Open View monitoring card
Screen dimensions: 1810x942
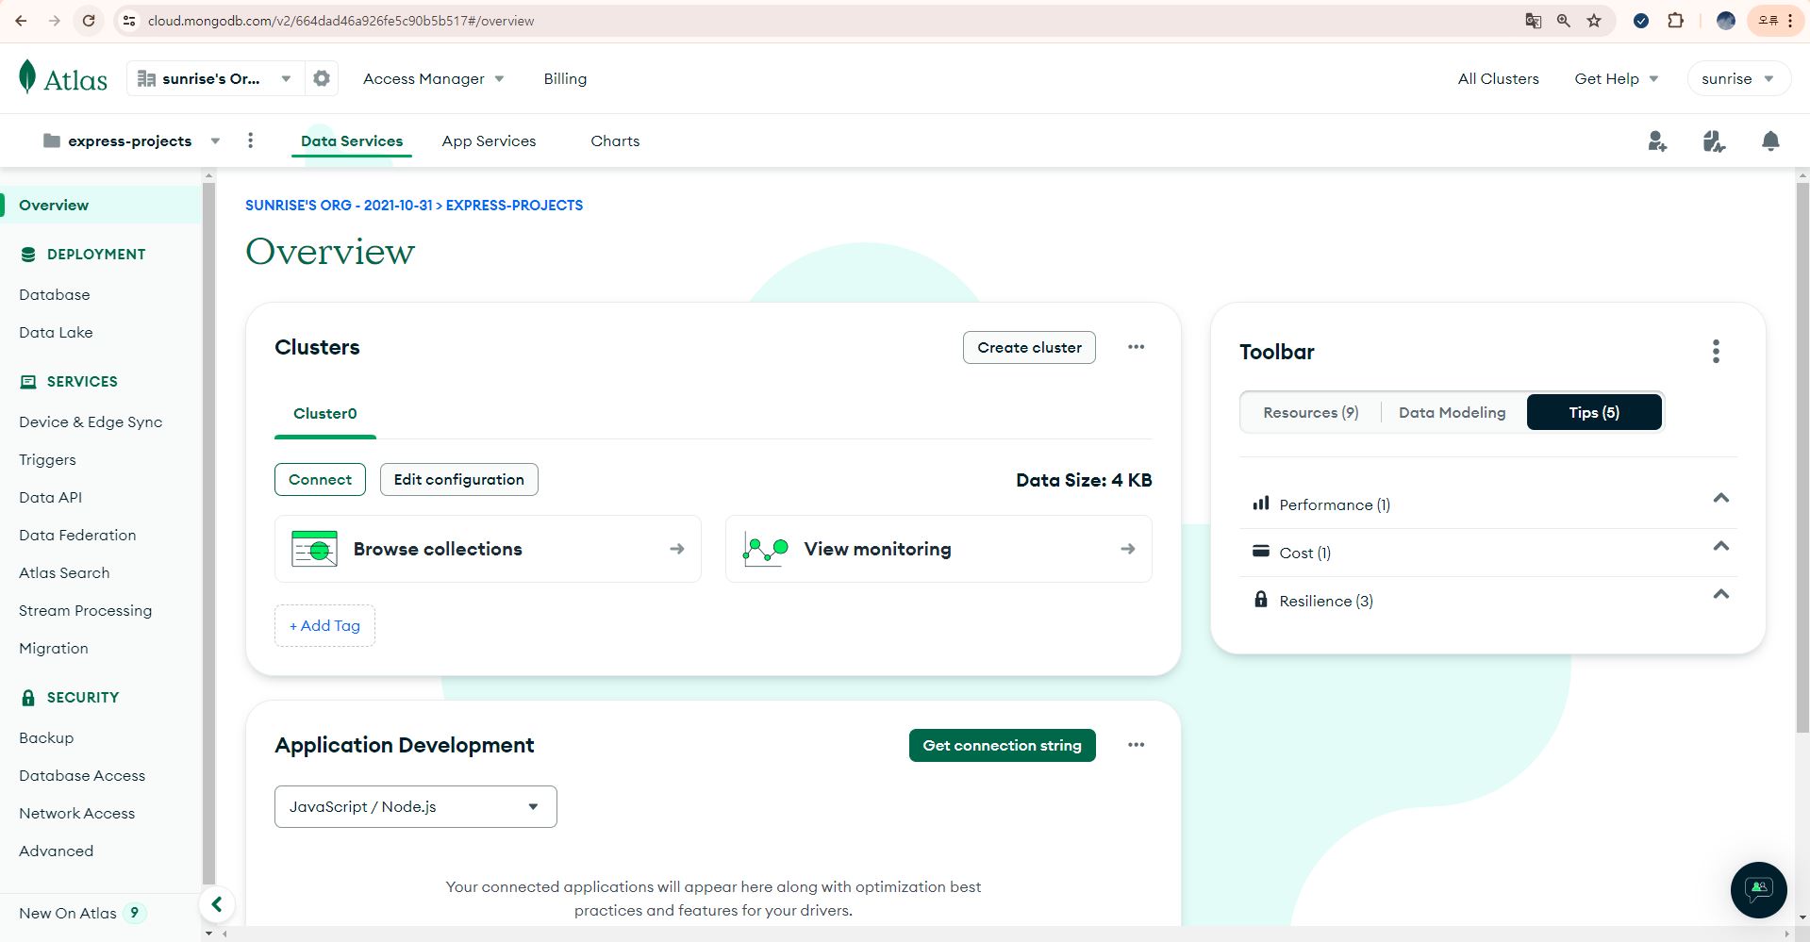coord(938,549)
